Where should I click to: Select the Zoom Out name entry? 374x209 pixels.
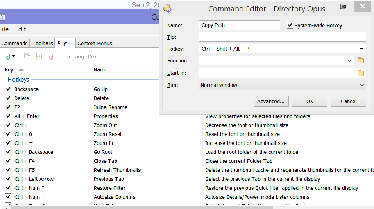[x=105, y=125]
